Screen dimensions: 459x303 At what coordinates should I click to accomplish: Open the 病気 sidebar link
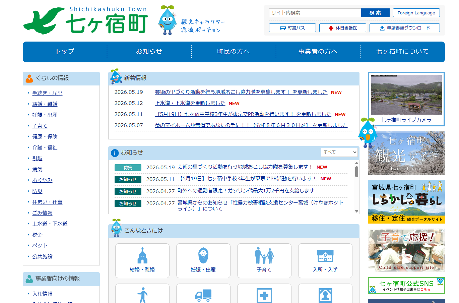(37, 170)
